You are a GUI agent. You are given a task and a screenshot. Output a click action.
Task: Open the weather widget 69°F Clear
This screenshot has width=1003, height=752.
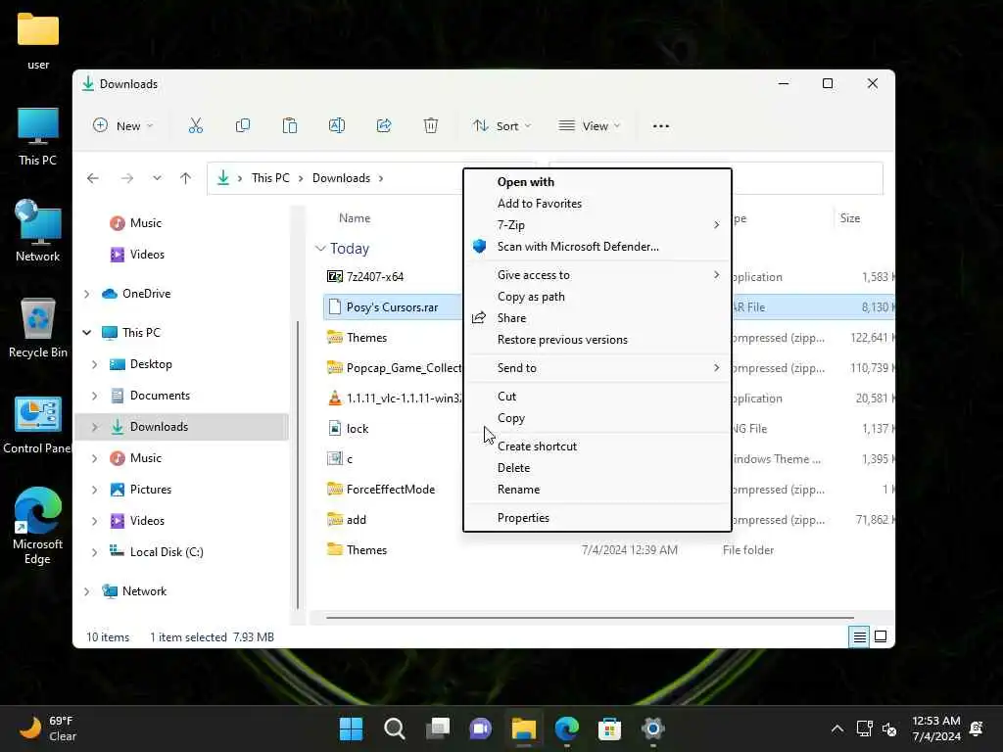tap(49, 728)
